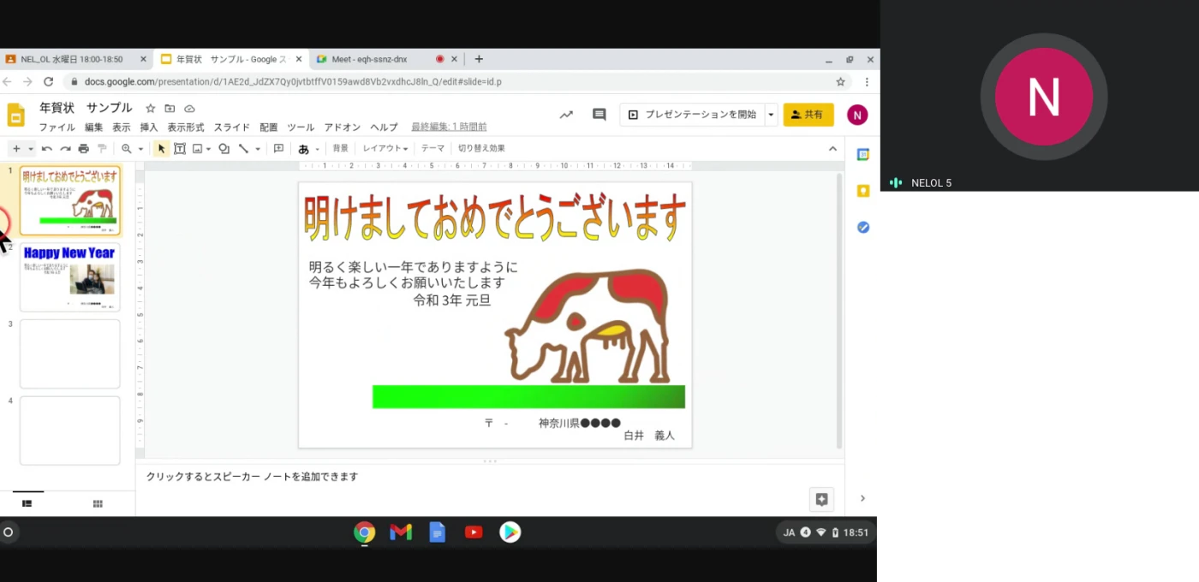Choose the select arrow cursor tool

click(x=162, y=149)
